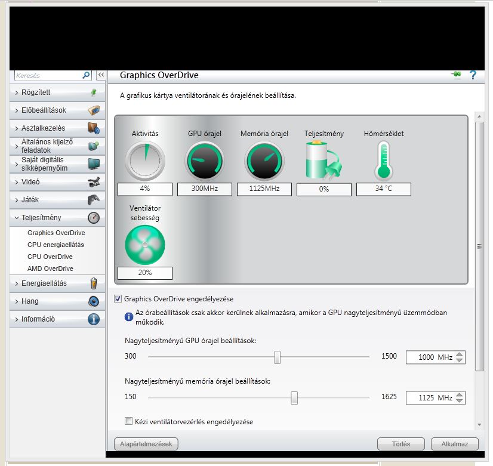Viewport: 493px width, 466px height.
Task: Click the Asztalkezelés desktop icon
Action: (94, 128)
